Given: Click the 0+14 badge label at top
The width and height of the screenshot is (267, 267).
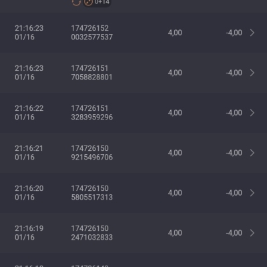Looking at the screenshot, I should tap(102, 2).
